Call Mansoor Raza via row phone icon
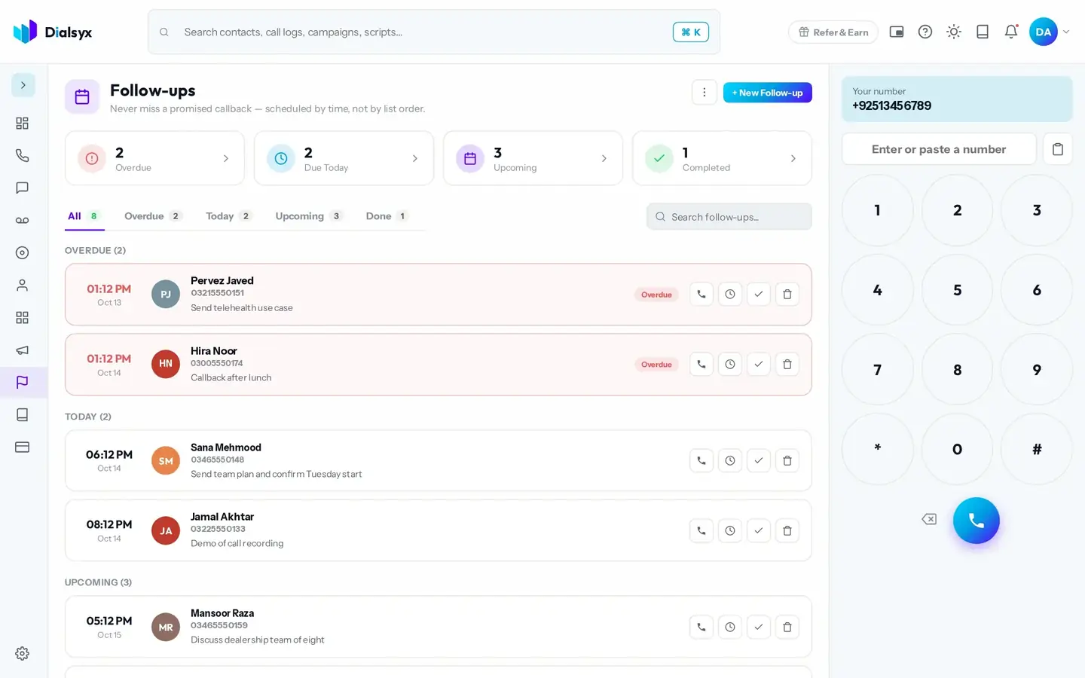The width and height of the screenshot is (1085, 678). click(x=701, y=627)
